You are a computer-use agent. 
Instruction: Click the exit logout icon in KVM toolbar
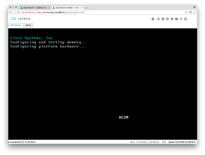[185, 19]
